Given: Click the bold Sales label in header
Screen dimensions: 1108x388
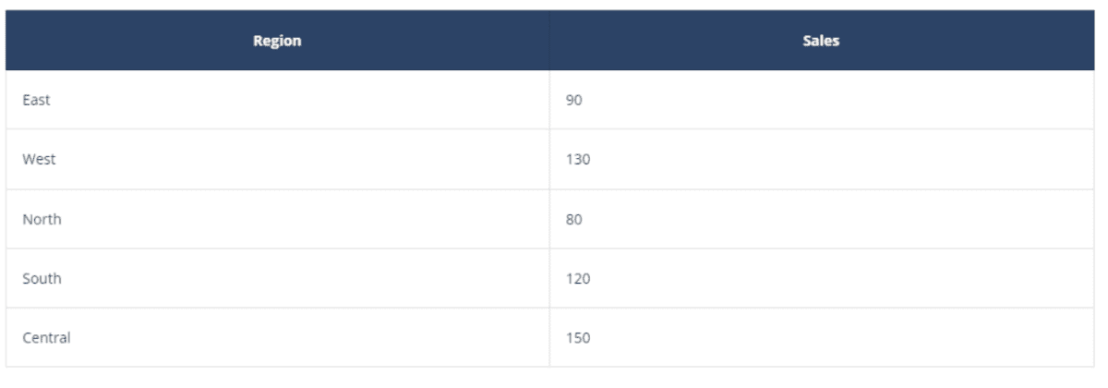Looking at the screenshot, I should tap(821, 41).
